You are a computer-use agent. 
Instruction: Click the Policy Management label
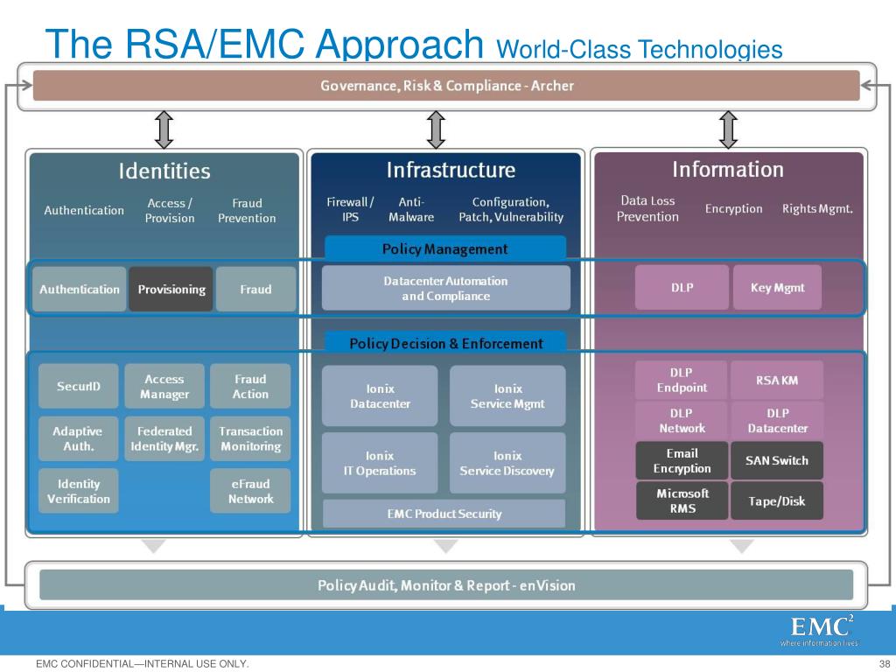(445, 248)
